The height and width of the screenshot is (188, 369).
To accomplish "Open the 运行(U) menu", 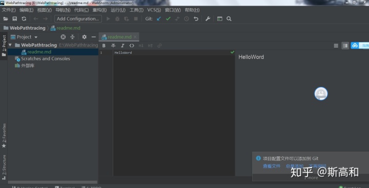I will pyautogui.click(x=118, y=10).
